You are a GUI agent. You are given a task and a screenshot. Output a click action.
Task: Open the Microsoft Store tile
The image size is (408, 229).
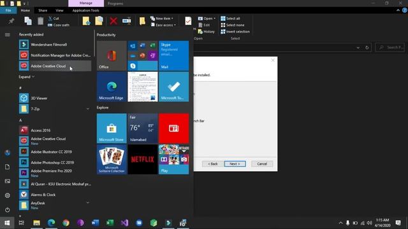(112, 128)
